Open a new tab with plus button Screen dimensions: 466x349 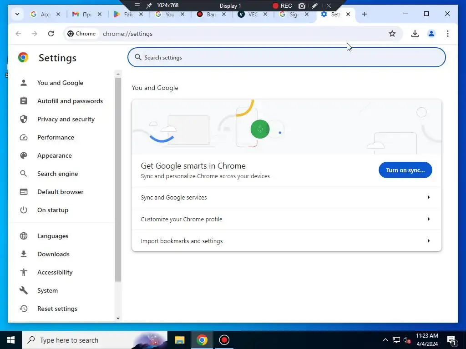click(365, 14)
